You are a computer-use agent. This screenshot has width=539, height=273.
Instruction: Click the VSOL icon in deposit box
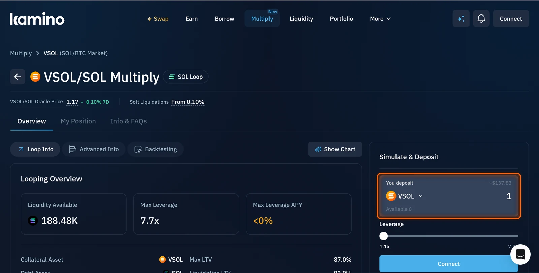(391, 196)
